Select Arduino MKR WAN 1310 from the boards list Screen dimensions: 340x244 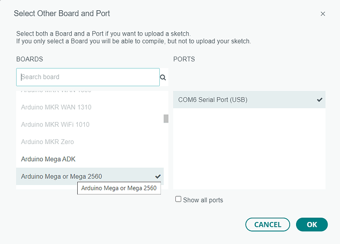[56, 107]
